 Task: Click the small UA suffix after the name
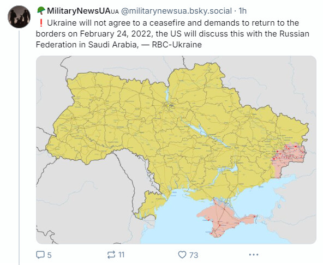pos(115,11)
